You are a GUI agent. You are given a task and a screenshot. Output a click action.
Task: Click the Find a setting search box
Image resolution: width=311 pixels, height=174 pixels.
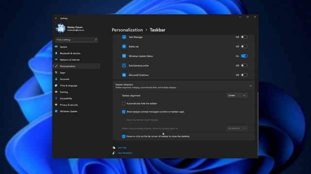click(77, 40)
